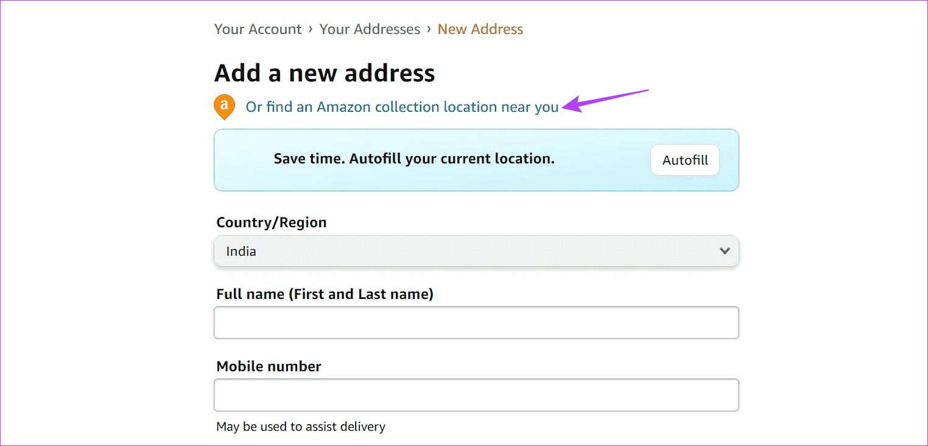Go to Your Account breadcrumb
Screen dimensions: 928x446
[x=258, y=29]
